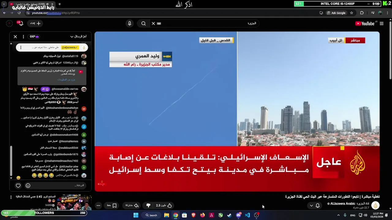Image resolution: width=392 pixels, height=220 pixels.
Task: Click the live video player
Action: pyautogui.click(x=237, y=112)
